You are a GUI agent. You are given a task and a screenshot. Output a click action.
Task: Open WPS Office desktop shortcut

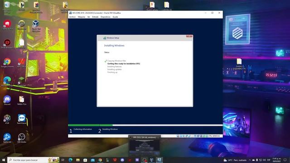[22, 63]
